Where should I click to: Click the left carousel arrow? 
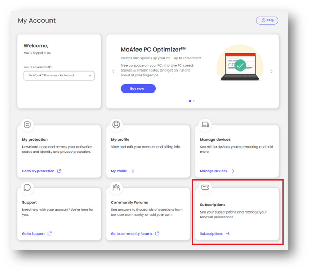pos(113,71)
